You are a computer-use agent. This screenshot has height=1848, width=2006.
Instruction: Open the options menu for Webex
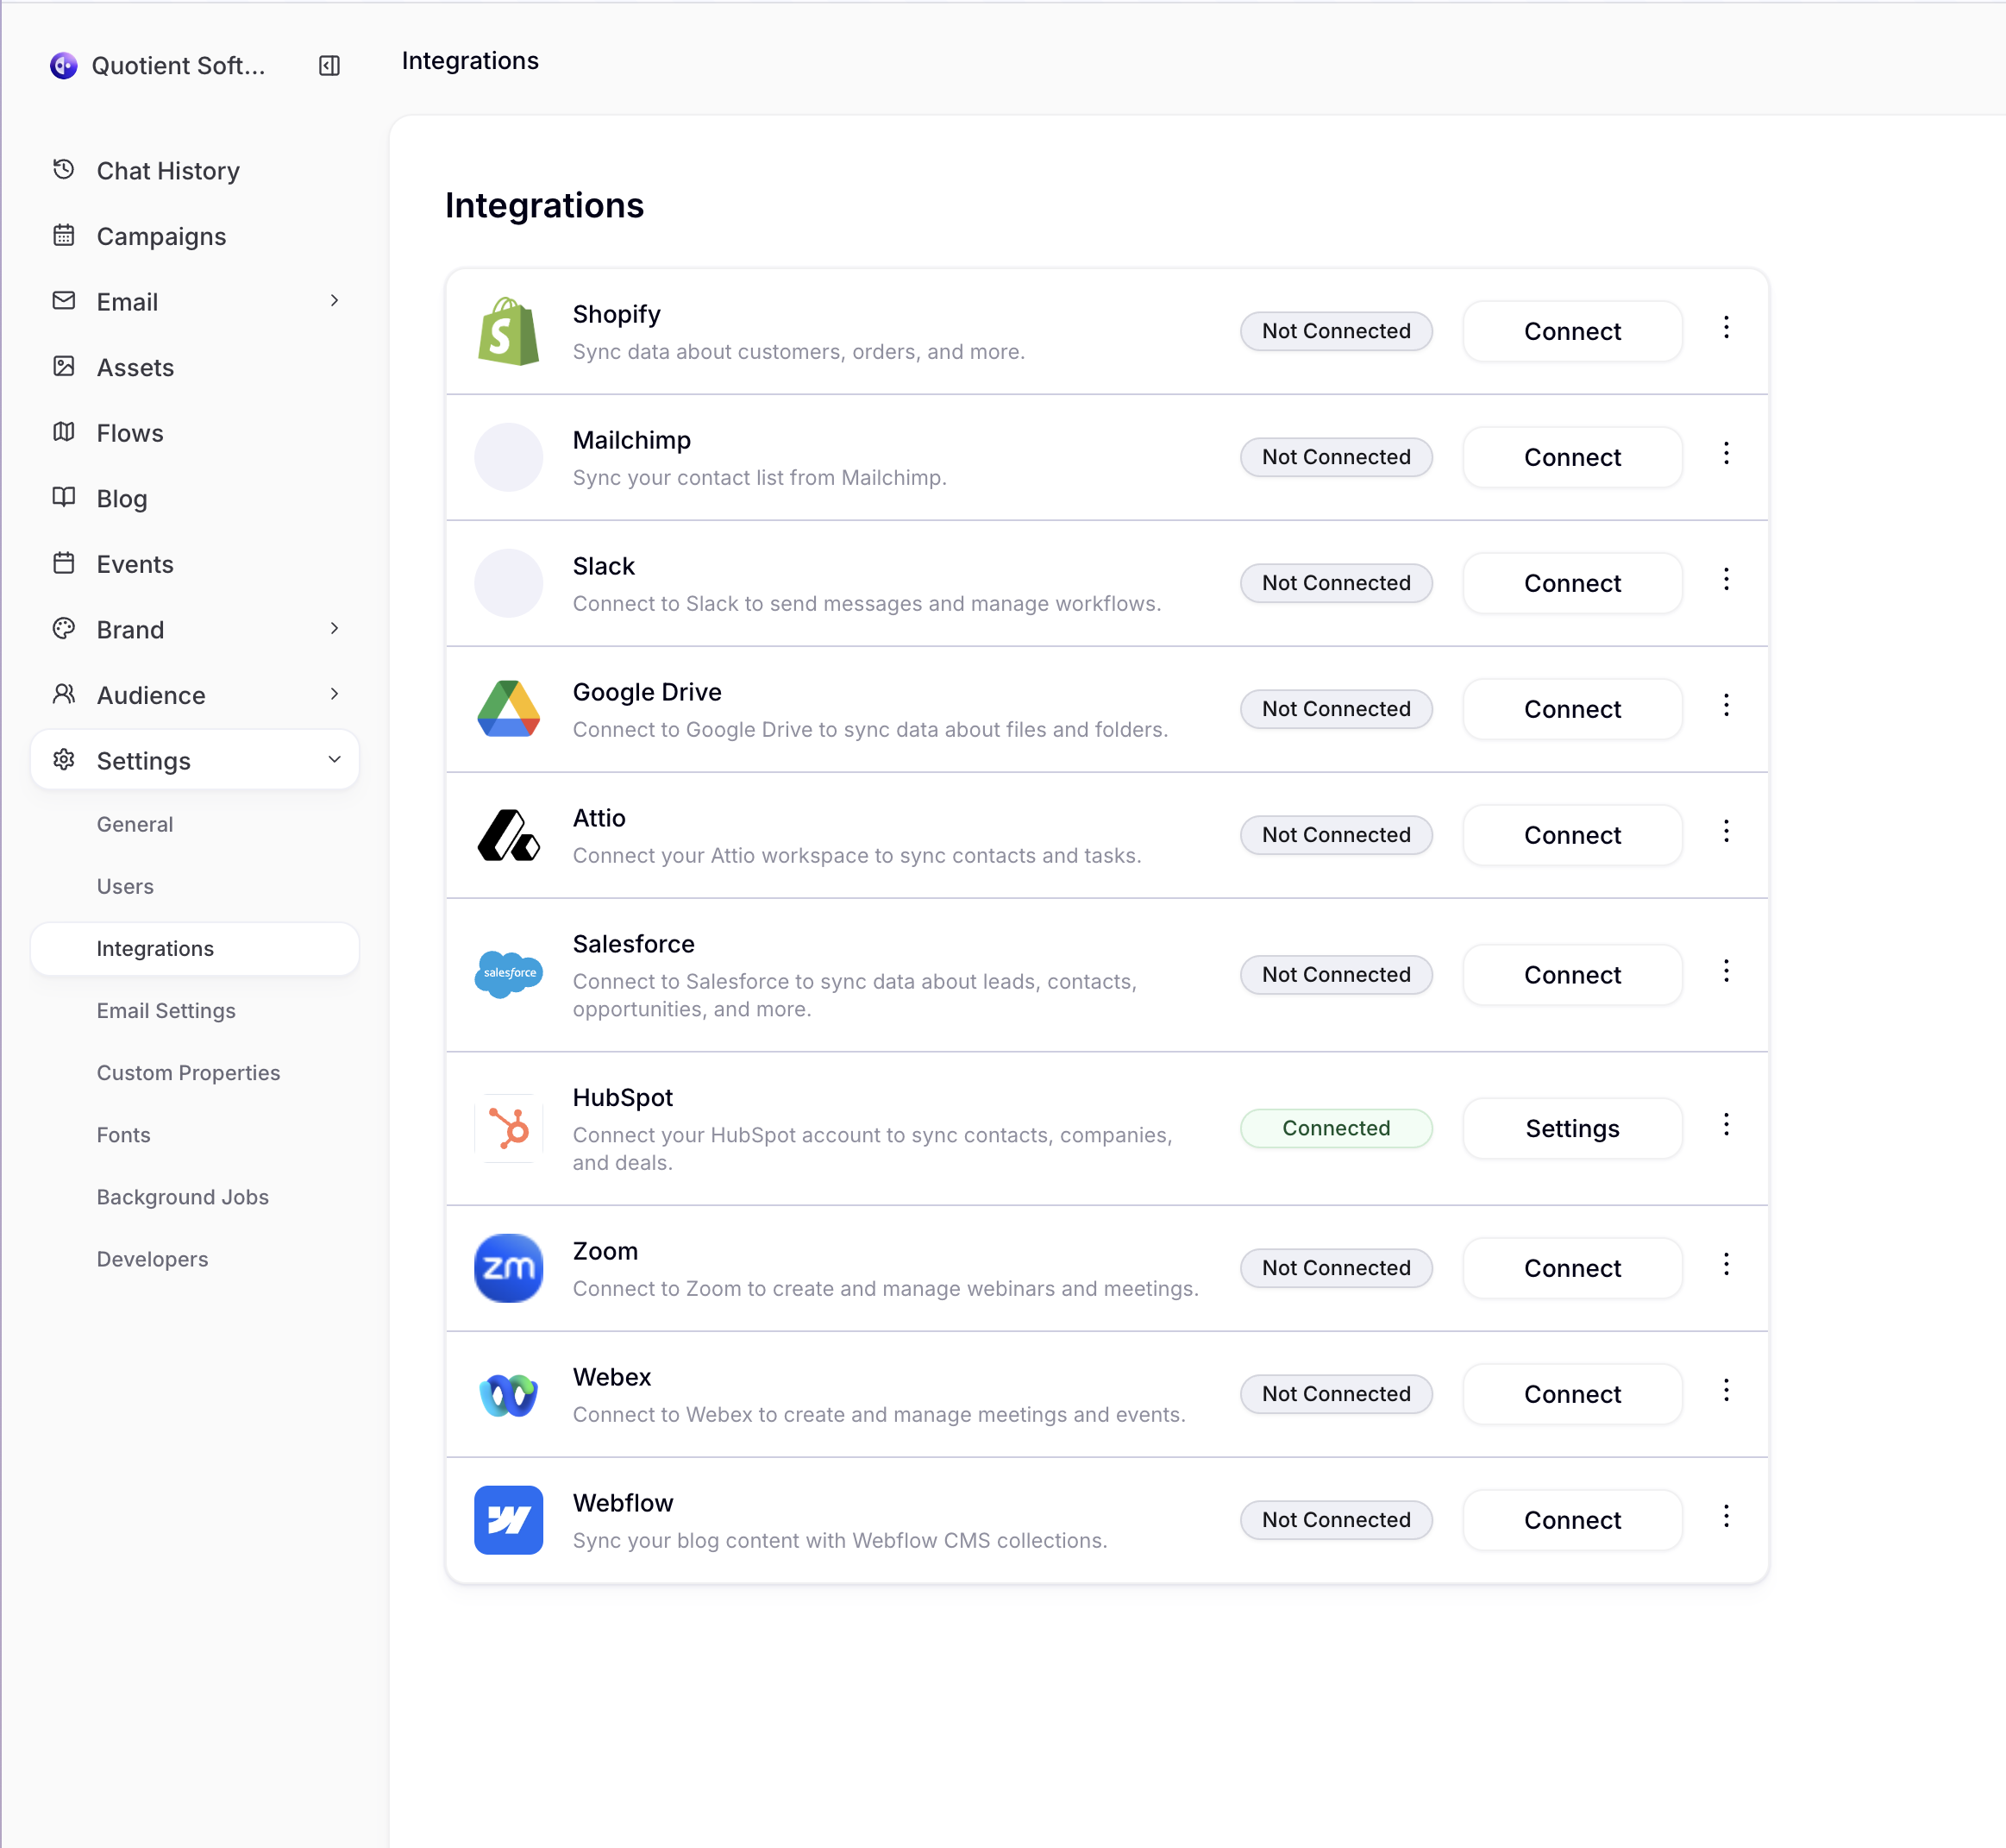coord(1726,1391)
